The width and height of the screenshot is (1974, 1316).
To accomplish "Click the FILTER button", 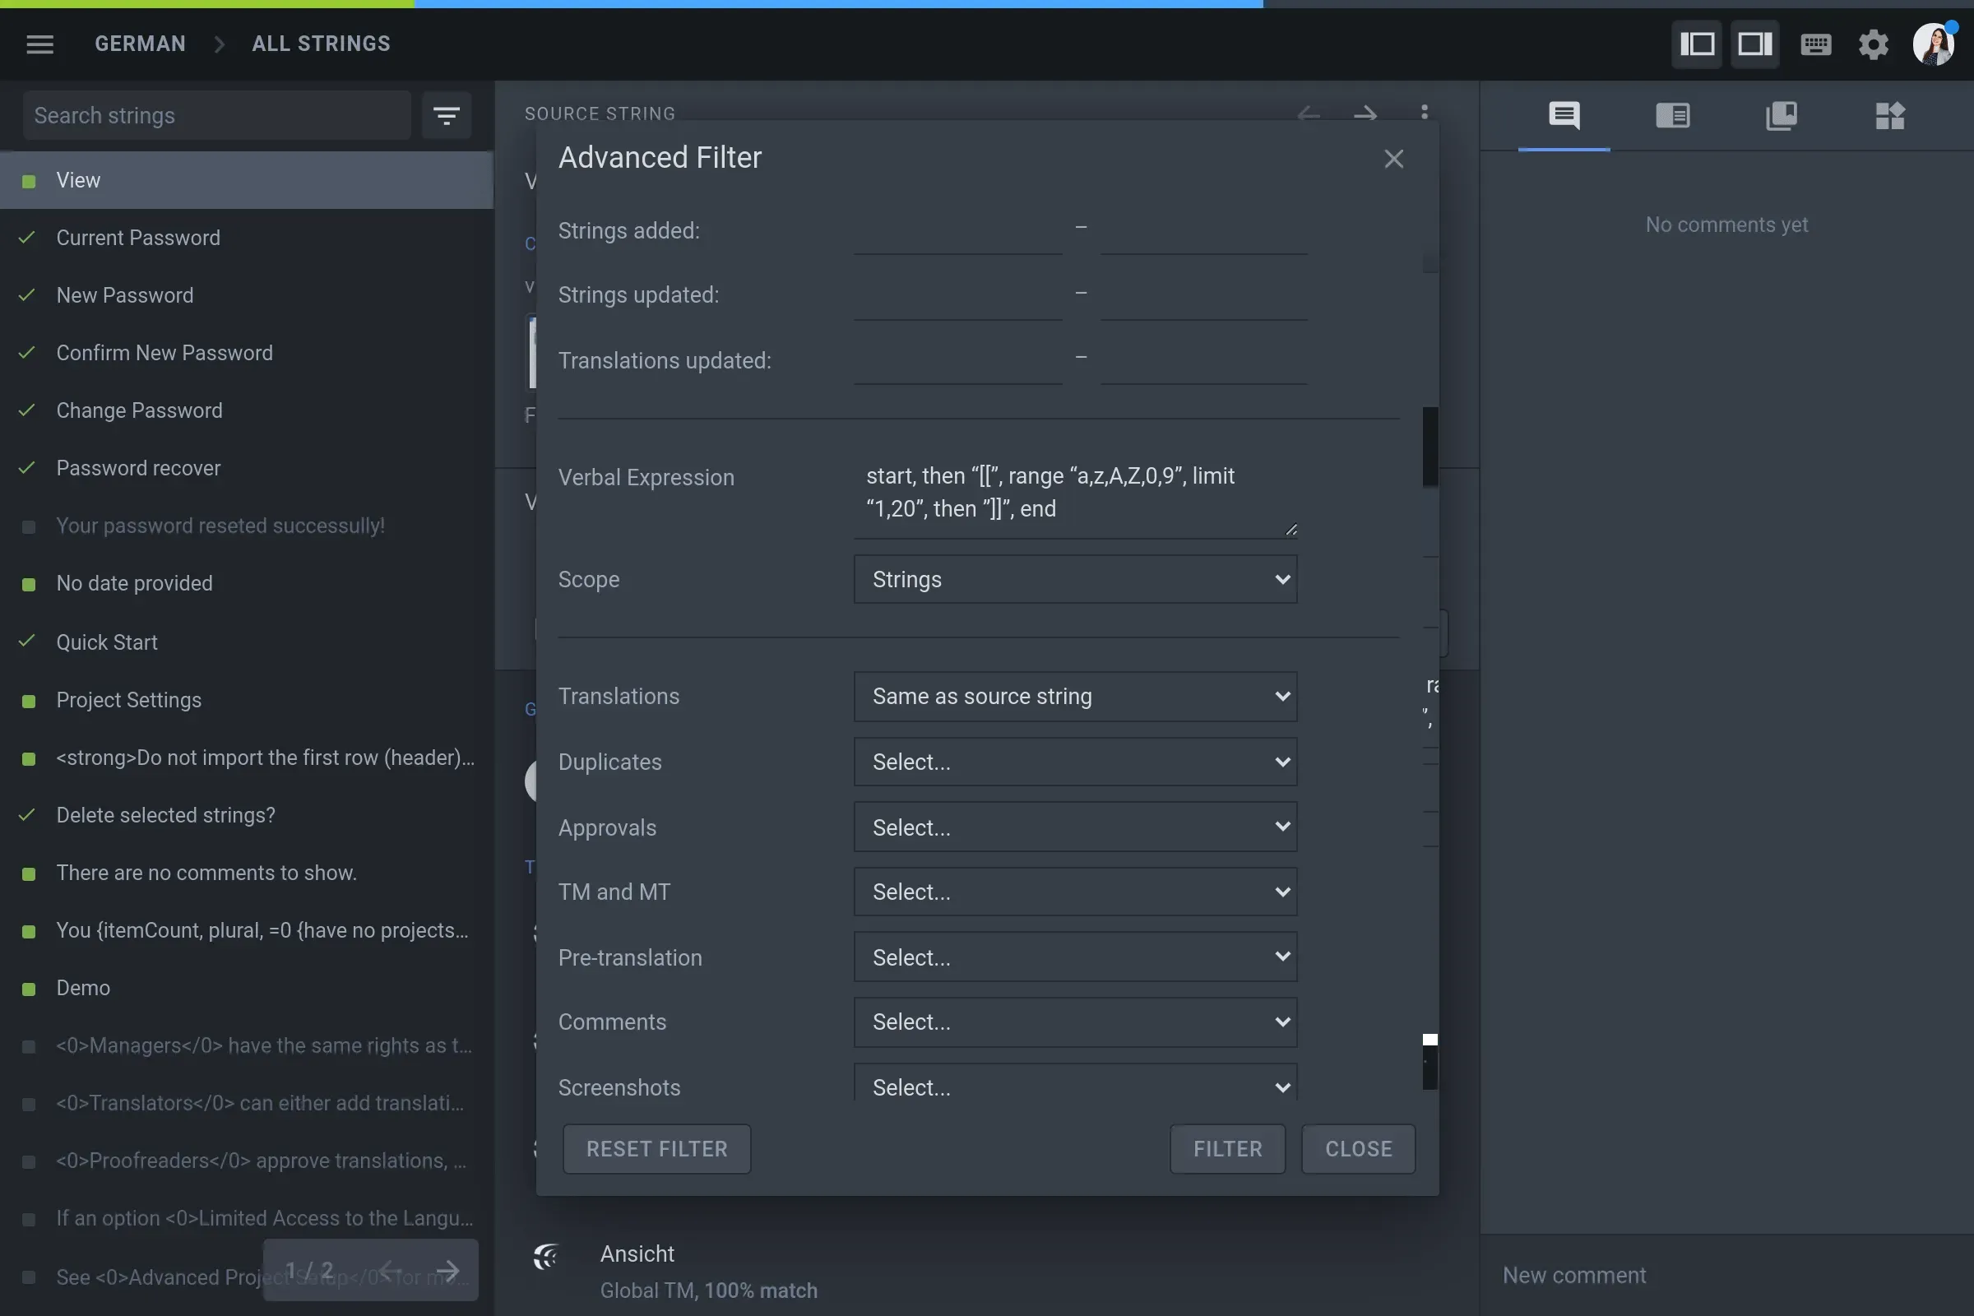I will coord(1228,1148).
